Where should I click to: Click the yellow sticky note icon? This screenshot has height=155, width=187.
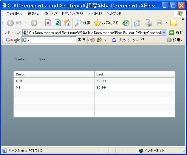174,23
